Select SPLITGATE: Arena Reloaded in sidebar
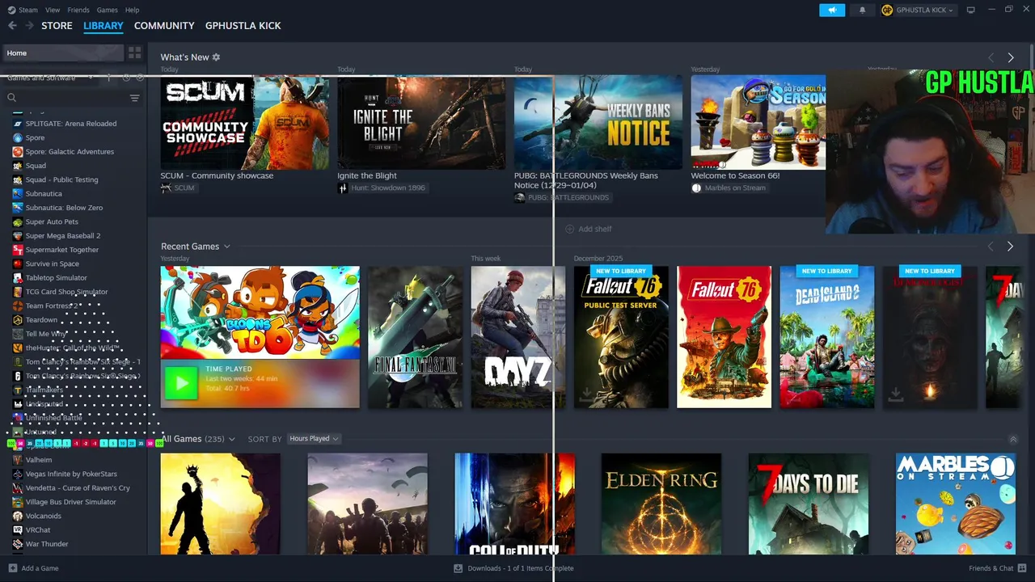Screen dimensions: 1035x582 tap(71, 124)
